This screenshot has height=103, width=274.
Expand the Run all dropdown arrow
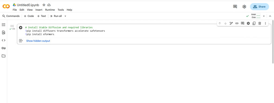click(x=65, y=16)
